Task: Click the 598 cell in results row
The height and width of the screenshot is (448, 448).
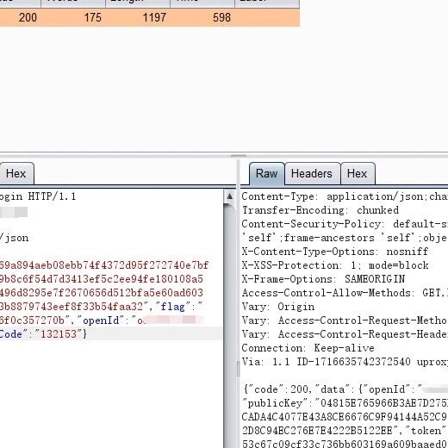Action: tap(221, 17)
